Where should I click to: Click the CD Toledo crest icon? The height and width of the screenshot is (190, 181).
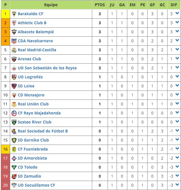pyautogui.click(x=14, y=167)
